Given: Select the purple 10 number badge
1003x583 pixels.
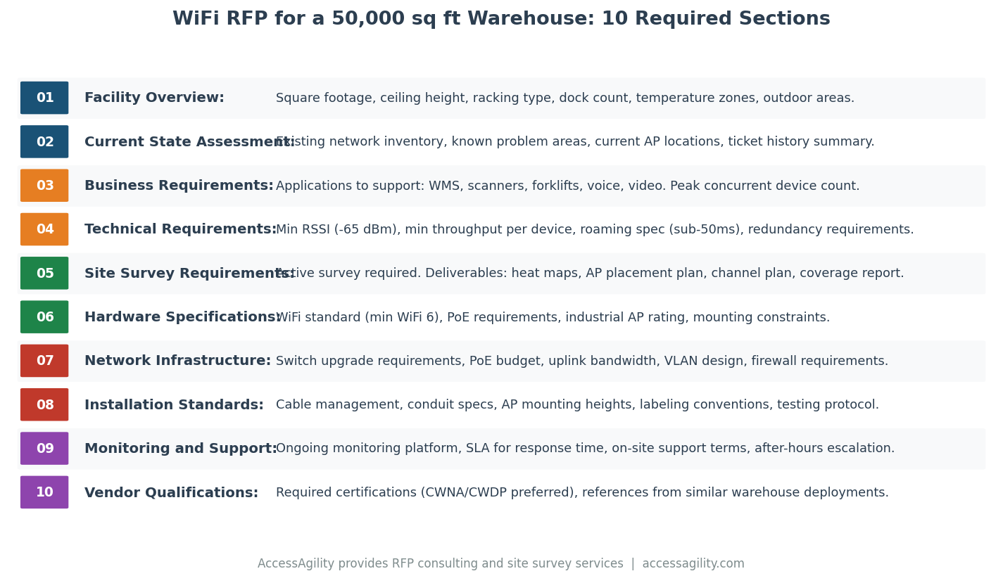Looking at the screenshot, I should coord(44,492).
